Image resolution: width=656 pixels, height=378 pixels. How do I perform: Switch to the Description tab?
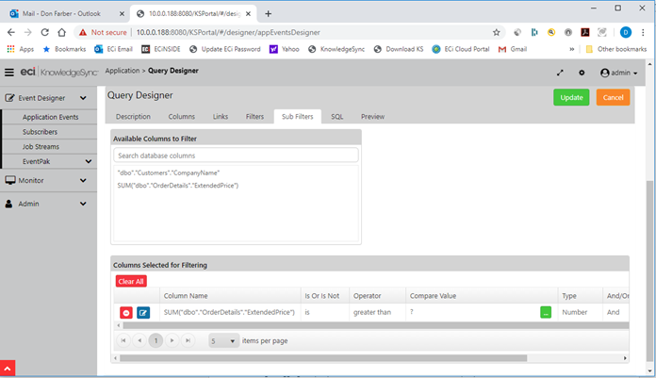coord(133,116)
